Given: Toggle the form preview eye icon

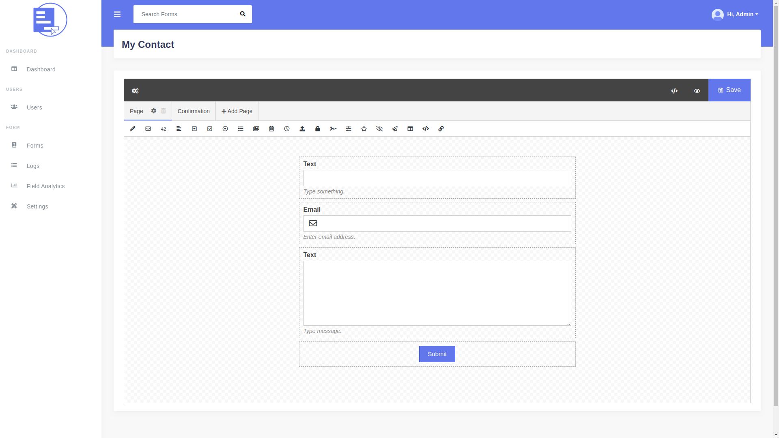Looking at the screenshot, I should click(x=697, y=90).
